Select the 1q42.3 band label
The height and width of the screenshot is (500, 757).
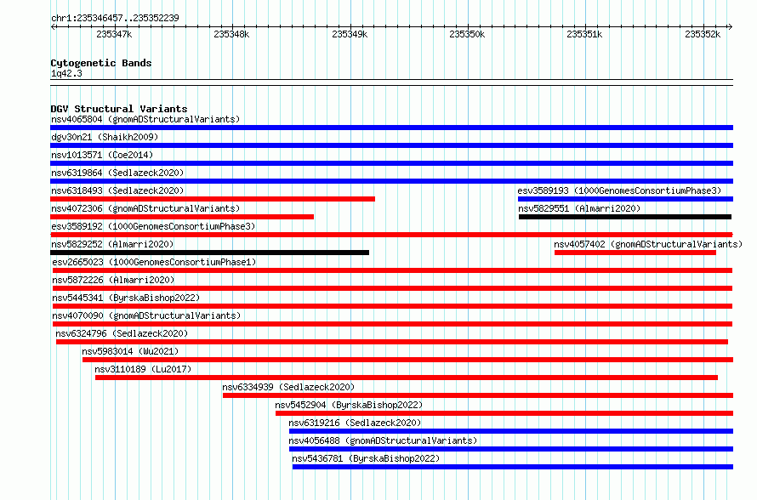pos(66,73)
